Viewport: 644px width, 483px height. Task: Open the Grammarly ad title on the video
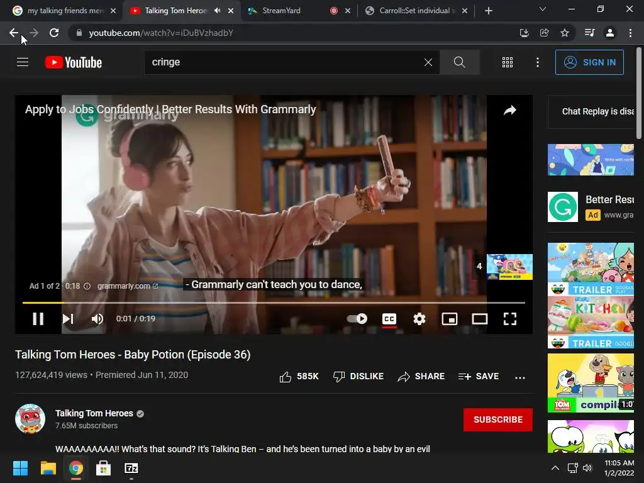170,109
